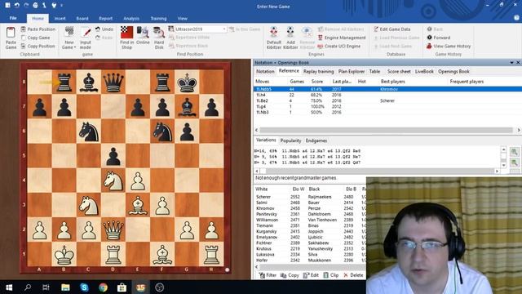
Task: Search position on Hard Disk
Action: 159,38
